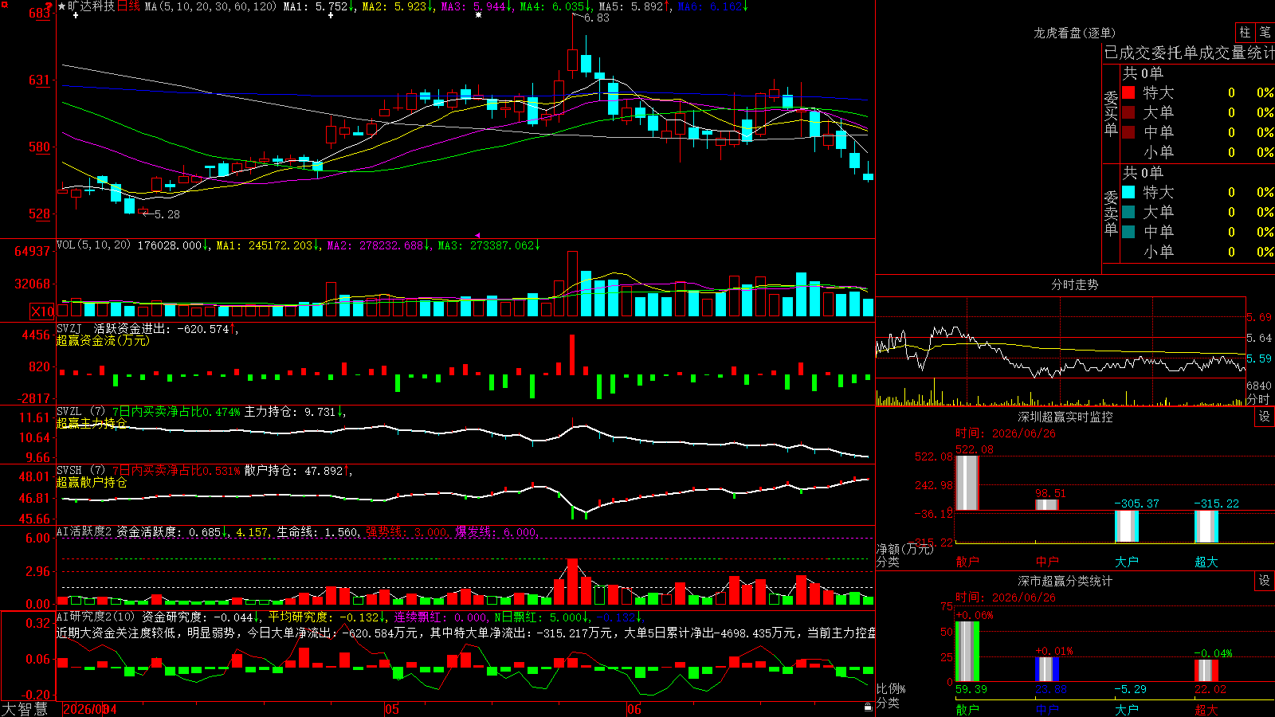Select the SVZJ indicator name
Viewport: 1275px width, 717px height.
tap(69, 328)
